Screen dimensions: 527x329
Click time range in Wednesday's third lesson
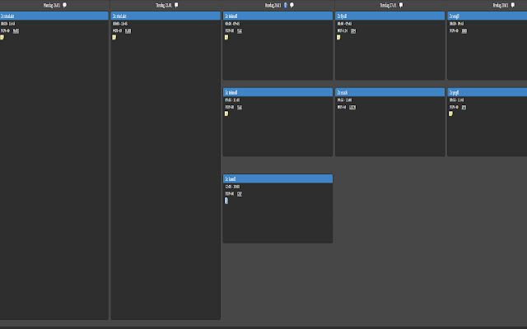(x=232, y=187)
